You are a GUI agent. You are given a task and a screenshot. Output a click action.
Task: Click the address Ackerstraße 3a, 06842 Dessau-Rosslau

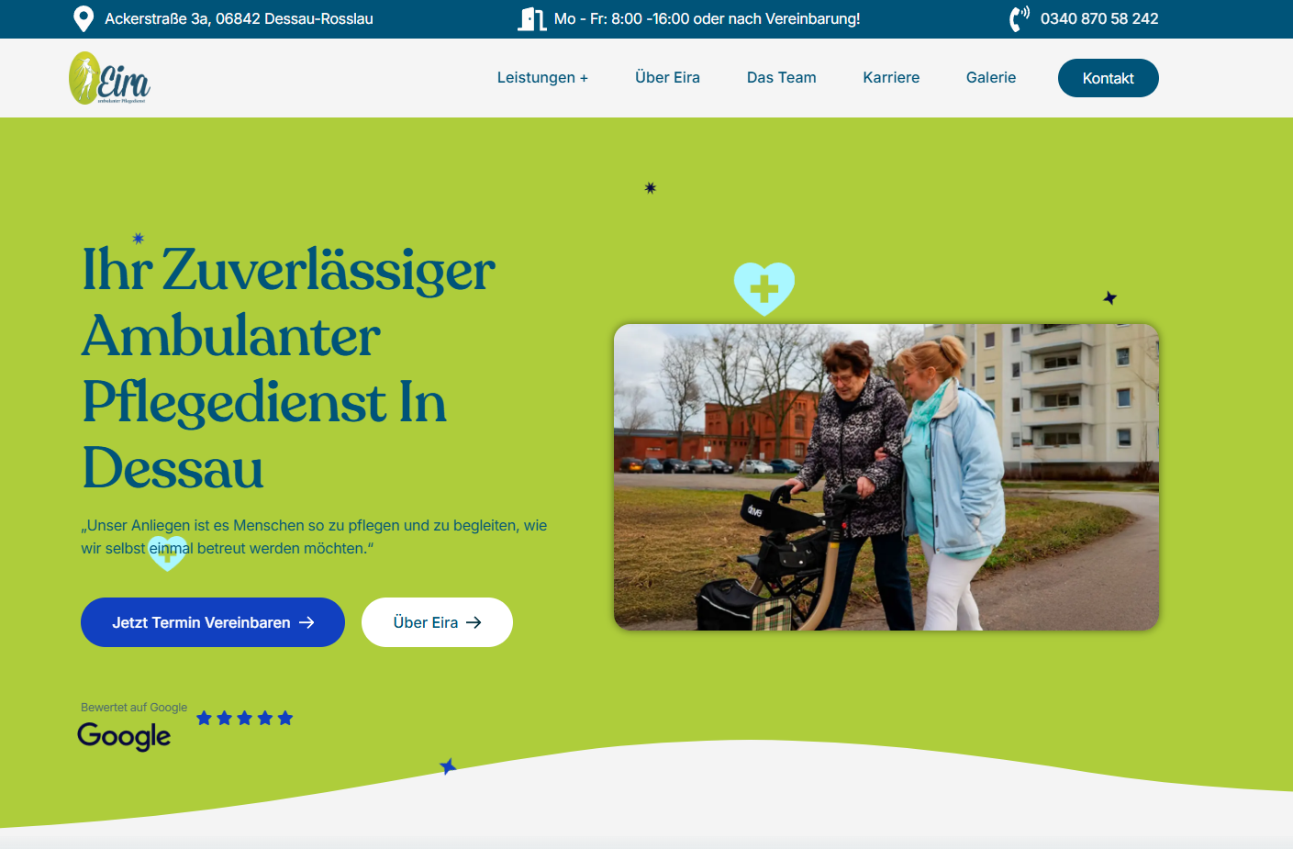coord(239,18)
